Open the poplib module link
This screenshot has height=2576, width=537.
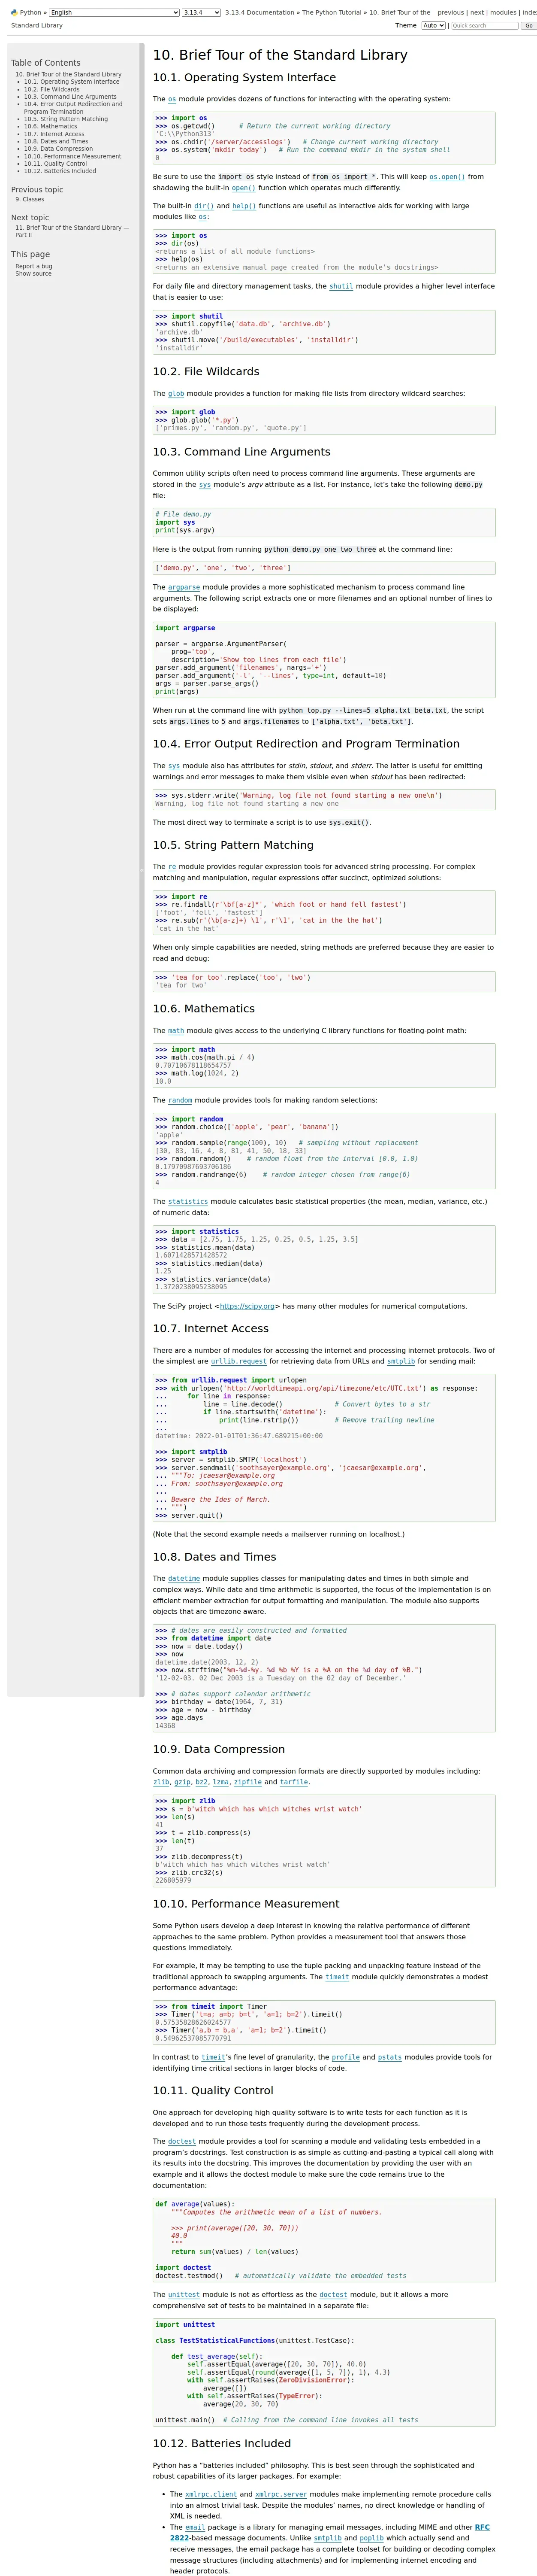tap(371, 2538)
